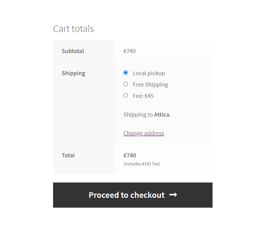Click the bold €740 total amount

click(130, 156)
